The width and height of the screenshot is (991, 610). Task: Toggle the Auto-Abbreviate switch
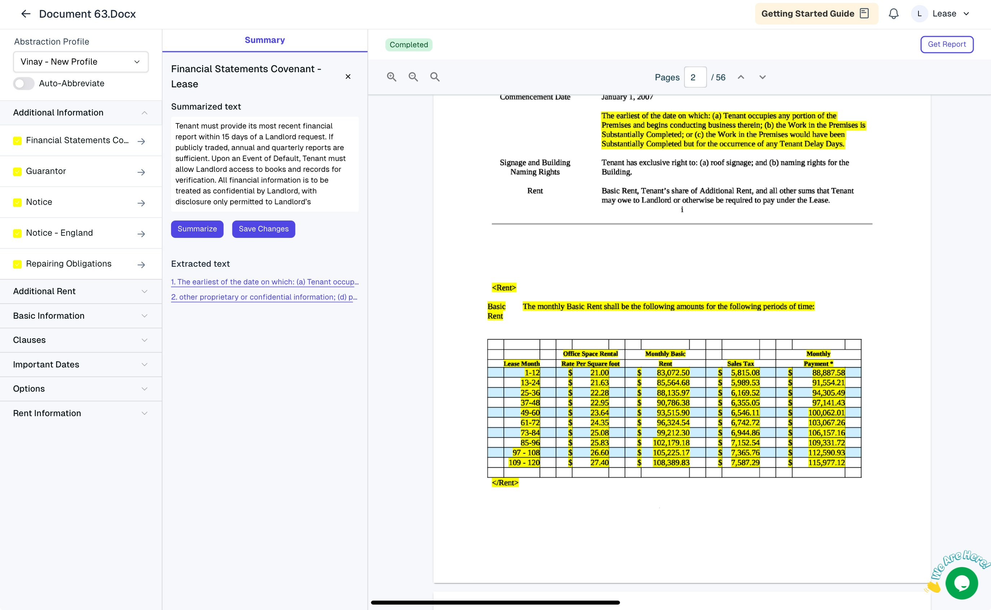(x=24, y=83)
